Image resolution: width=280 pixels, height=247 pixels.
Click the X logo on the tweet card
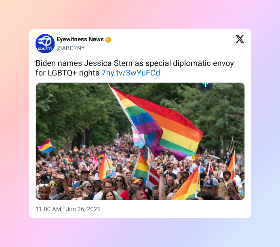click(x=240, y=39)
